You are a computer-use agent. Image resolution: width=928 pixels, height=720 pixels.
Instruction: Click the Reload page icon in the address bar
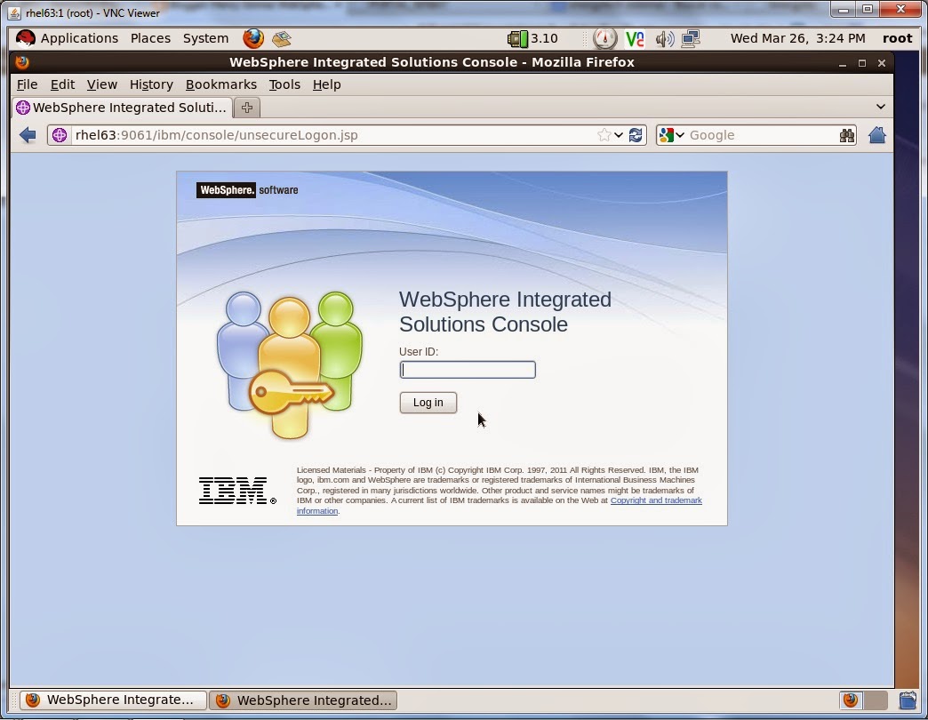pyautogui.click(x=636, y=134)
